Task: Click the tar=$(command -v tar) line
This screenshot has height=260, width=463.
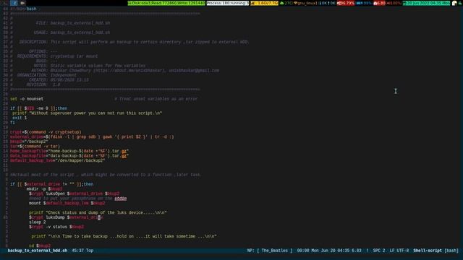Action: point(35,146)
